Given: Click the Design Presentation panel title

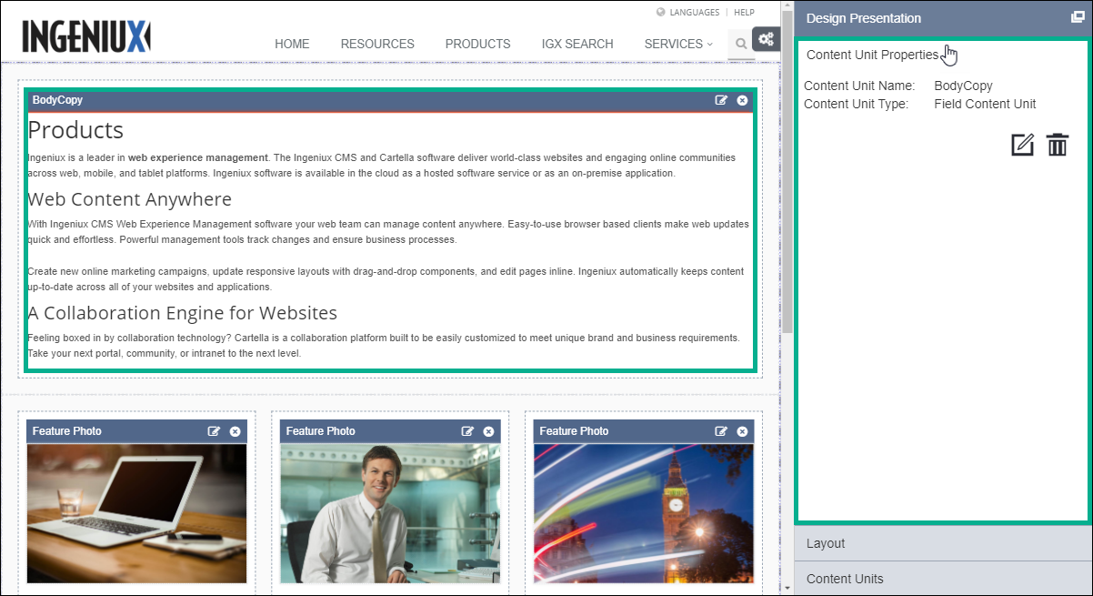Looking at the screenshot, I should click(864, 18).
